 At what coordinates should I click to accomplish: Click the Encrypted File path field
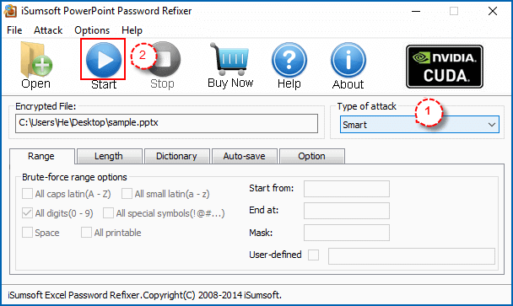[166, 123]
